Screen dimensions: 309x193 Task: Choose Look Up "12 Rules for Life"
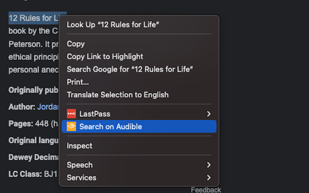click(x=139, y=25)
